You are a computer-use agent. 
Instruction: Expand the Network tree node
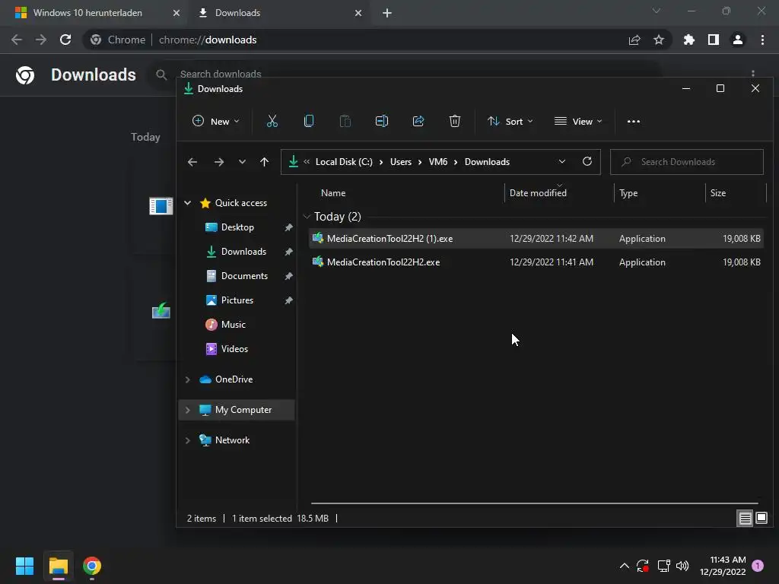click(x=188, y=440)
